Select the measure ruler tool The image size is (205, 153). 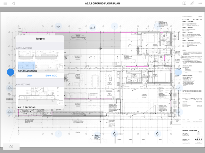click(192, 3)
